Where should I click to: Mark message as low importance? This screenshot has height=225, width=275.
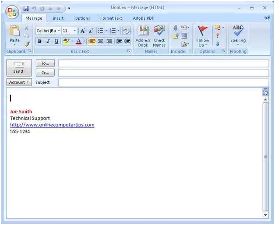click(218, 44)
